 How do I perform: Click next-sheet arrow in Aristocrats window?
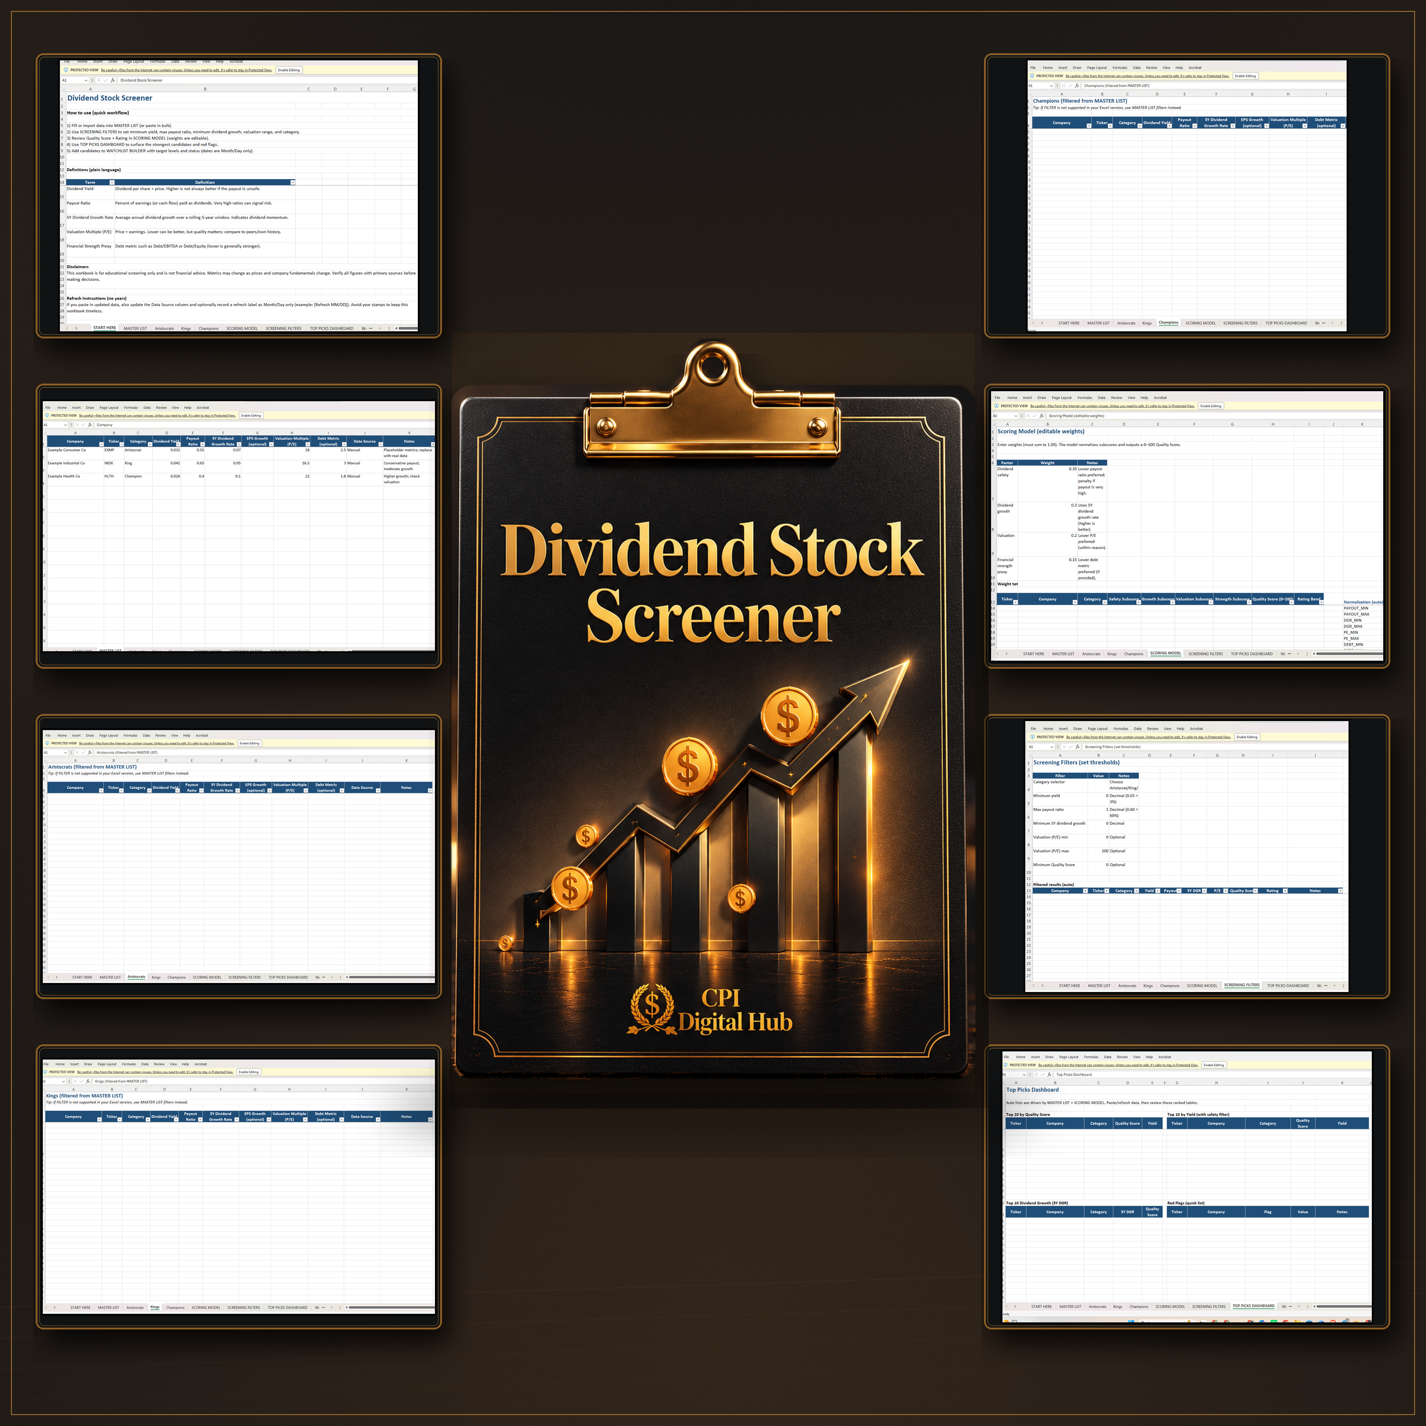click(x=57, y=977)
